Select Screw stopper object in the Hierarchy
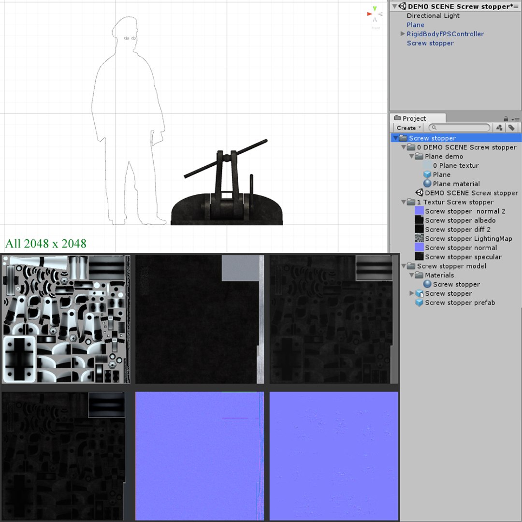 pyautogui.click(x=430, y=43)
